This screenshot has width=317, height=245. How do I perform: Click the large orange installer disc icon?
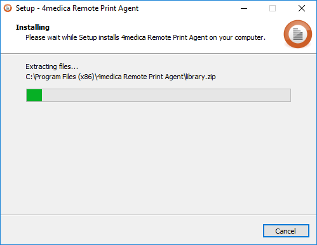click(297, 34)
